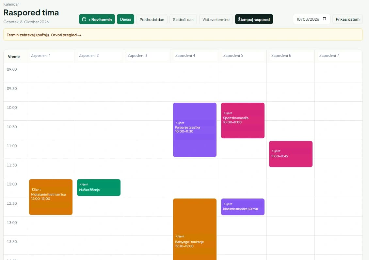Click the 09:00 time label
The width and height of the screenshot is (369, 260).
pos(12,69)
